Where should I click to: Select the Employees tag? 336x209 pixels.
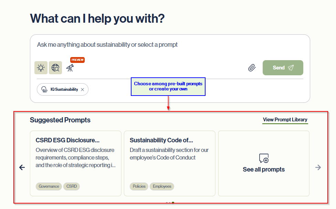[x=162, y=186]
